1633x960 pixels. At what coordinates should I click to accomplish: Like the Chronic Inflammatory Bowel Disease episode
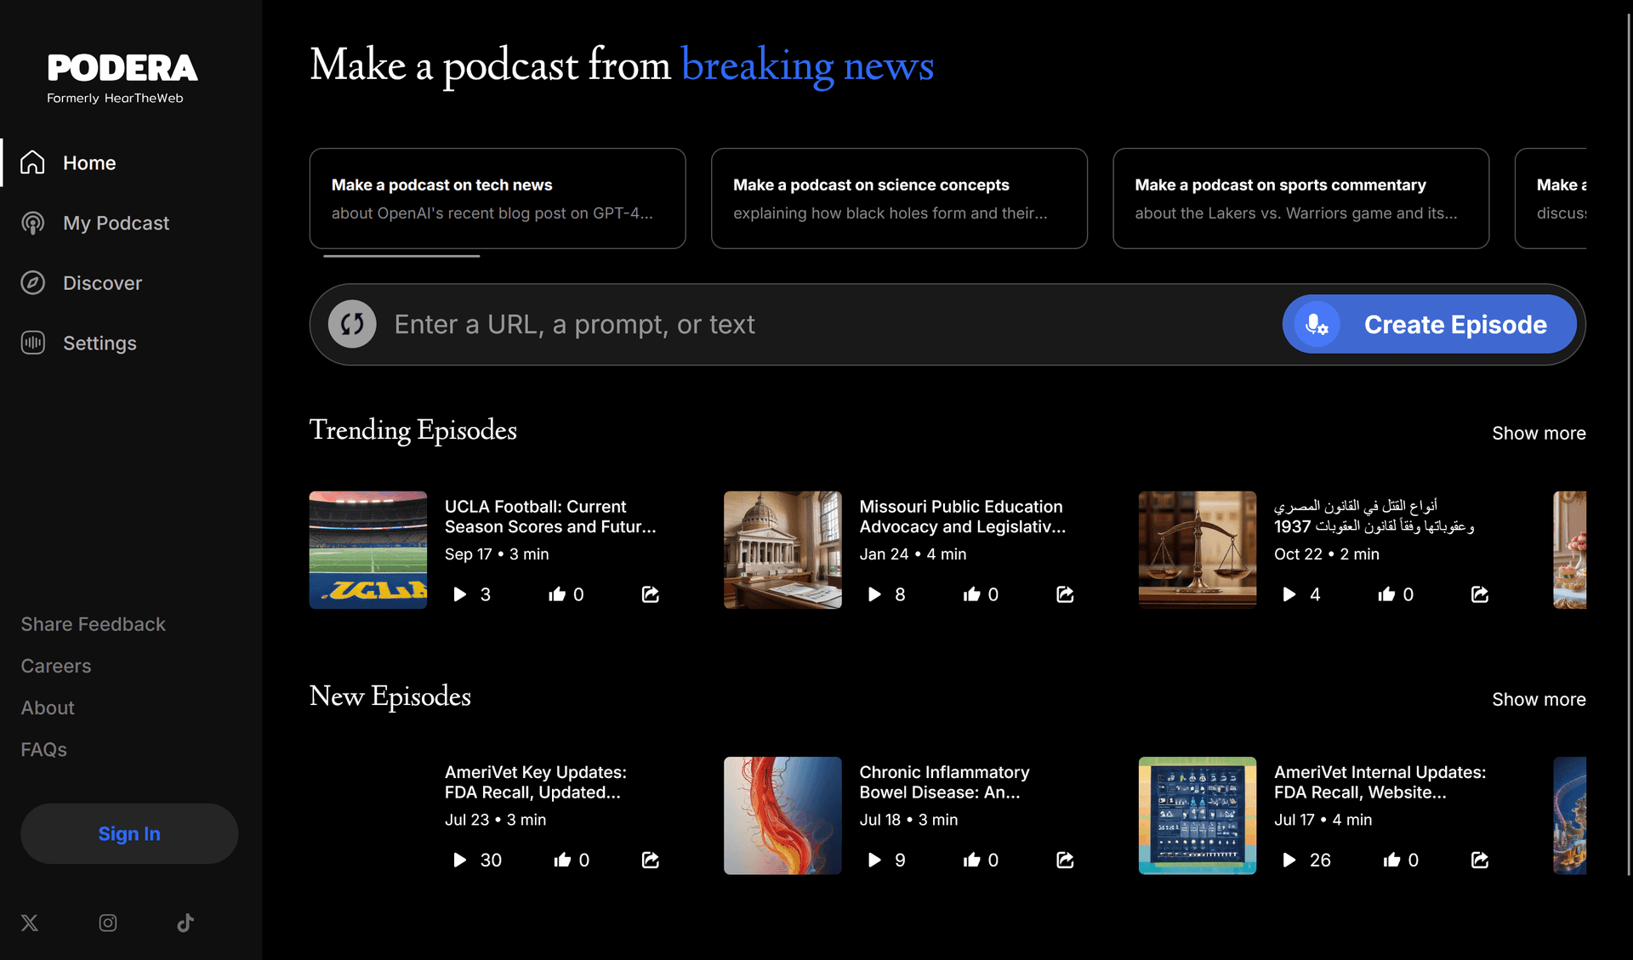(972, 861)
